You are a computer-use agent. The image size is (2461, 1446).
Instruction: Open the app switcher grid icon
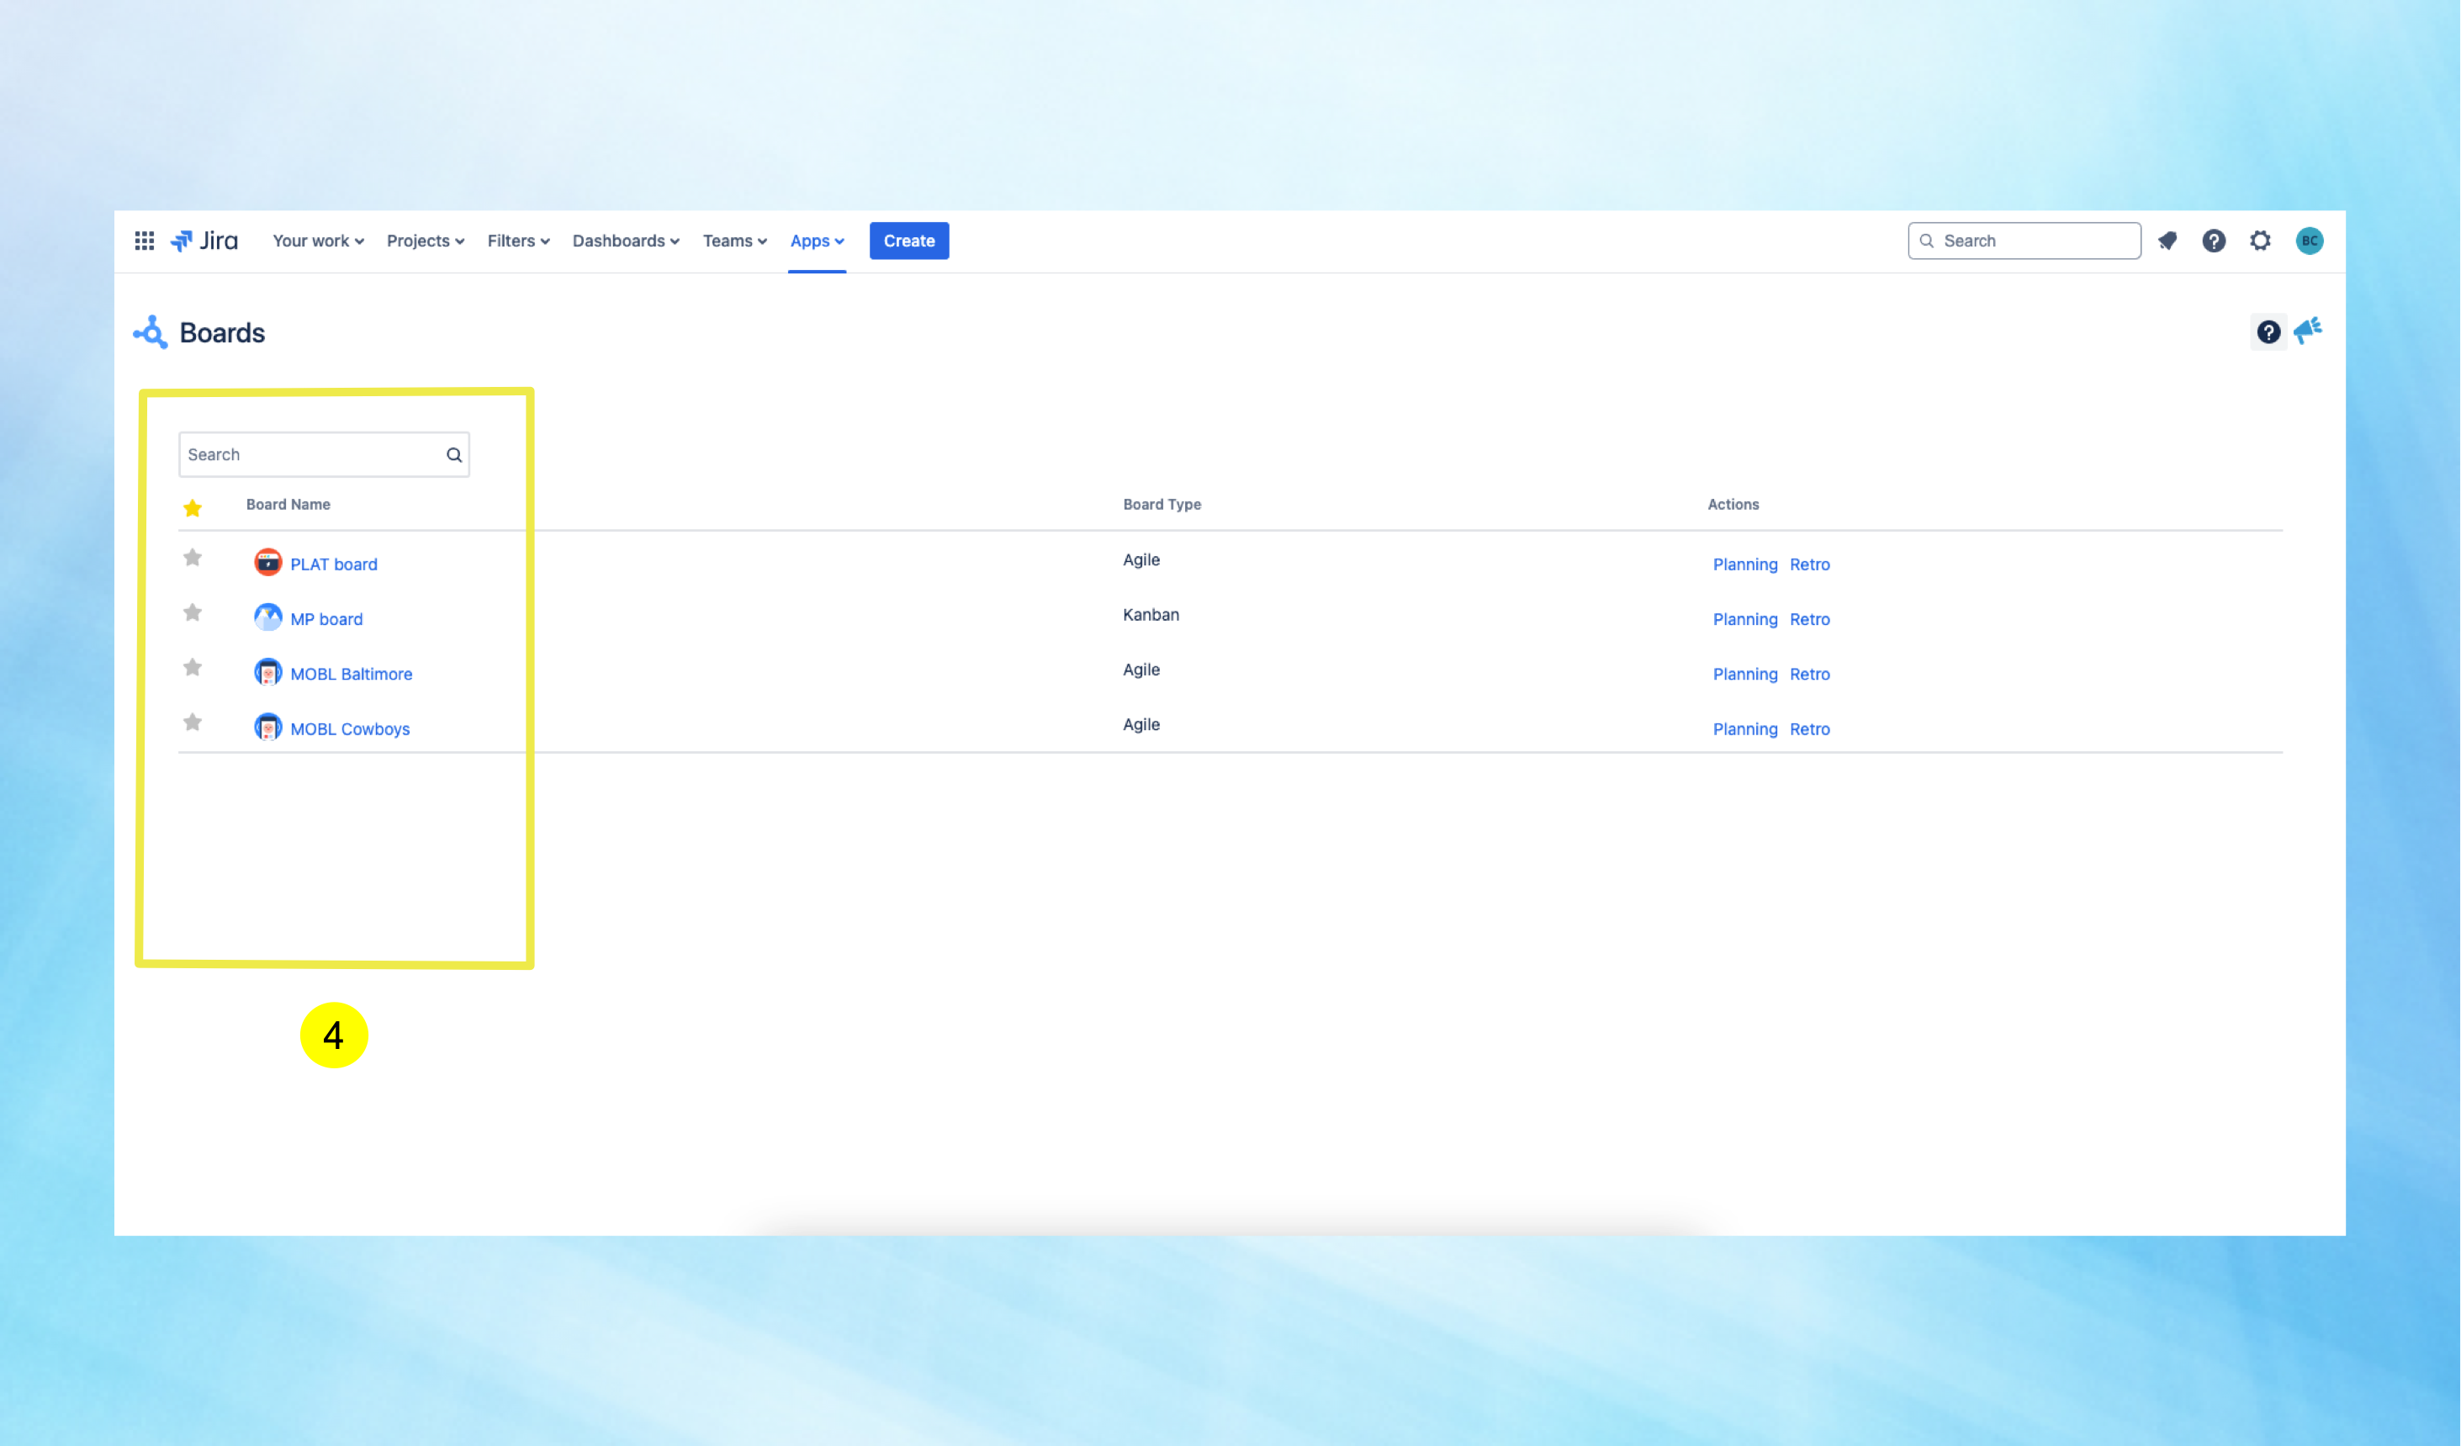pyautogui.click(x=145, y=241)
